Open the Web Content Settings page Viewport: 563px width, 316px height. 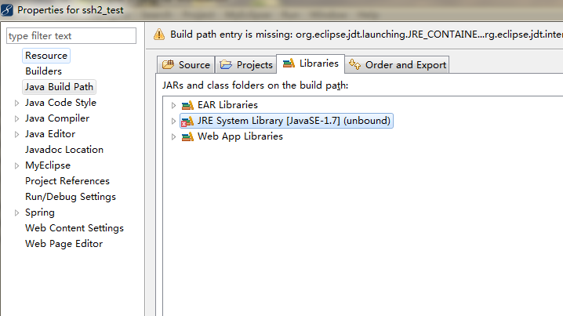[74, 228]
